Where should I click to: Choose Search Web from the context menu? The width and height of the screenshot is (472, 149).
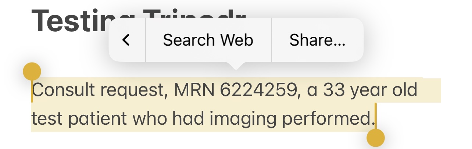coord(208,40)
